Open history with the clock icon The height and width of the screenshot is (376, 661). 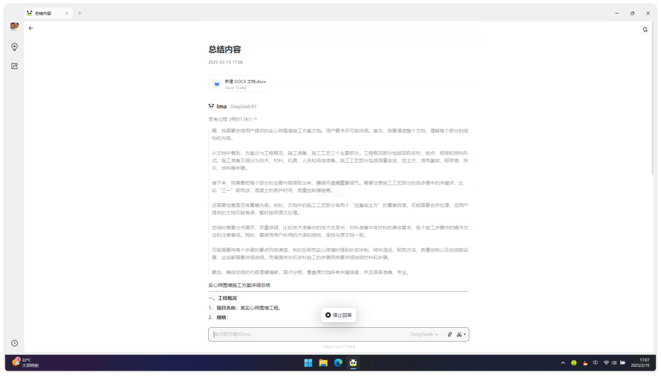(15, 343)
